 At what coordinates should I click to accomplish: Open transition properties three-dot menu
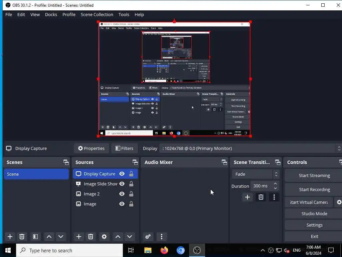274,197
